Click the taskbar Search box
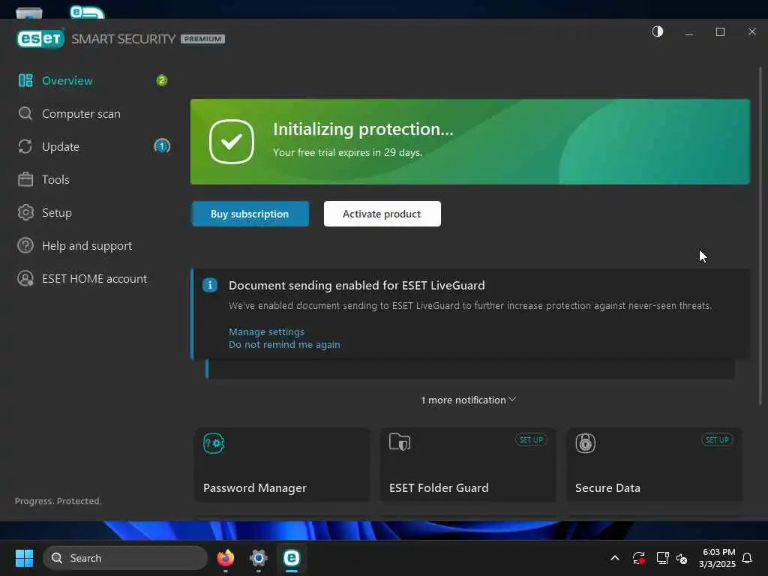Viewport: 768px width, 576px height. coord(125,558)
